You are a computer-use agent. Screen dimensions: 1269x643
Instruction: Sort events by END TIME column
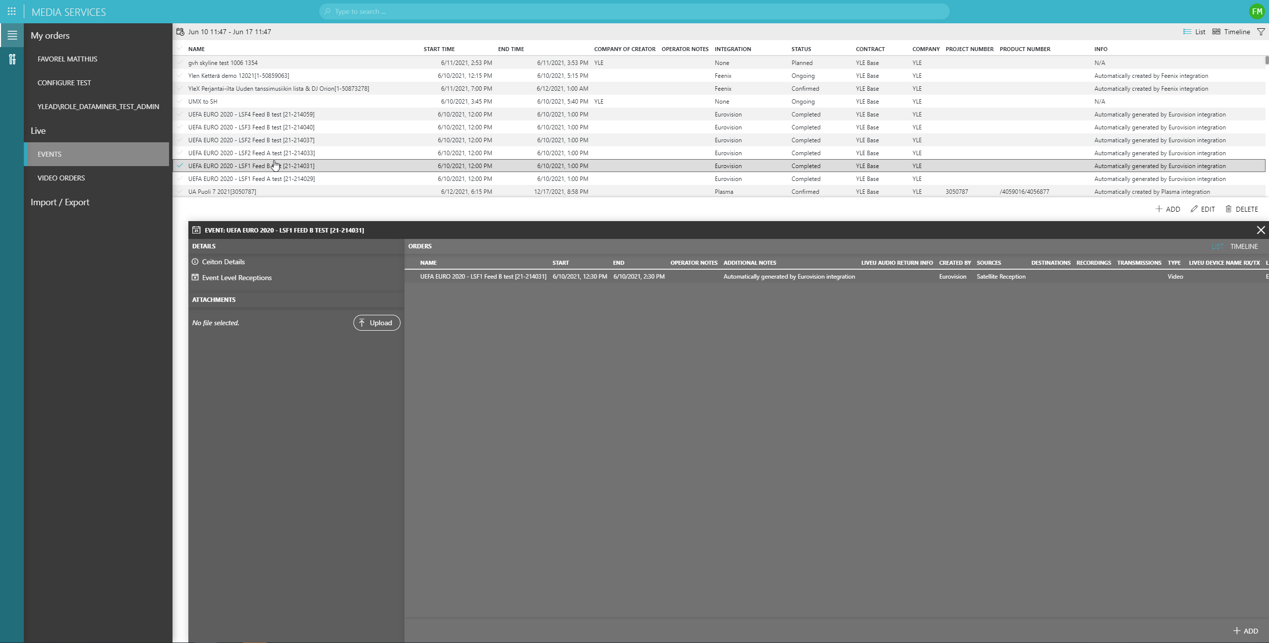coord(511,49)
